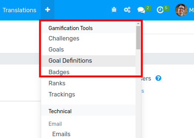Click the user avatar photo

pyautogui.click(x=181, y=10)
